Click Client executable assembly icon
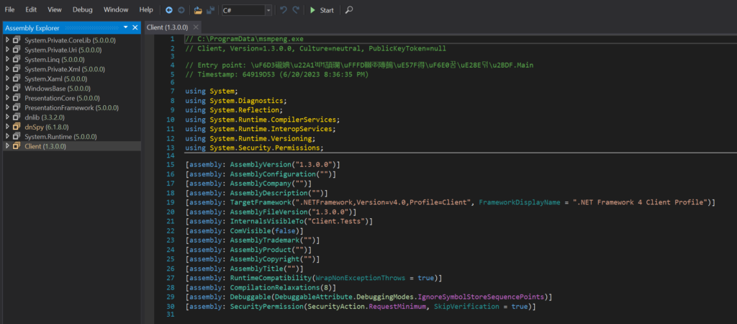The height and width of the screenshot is (324, 737). click(x=17, y=146)
